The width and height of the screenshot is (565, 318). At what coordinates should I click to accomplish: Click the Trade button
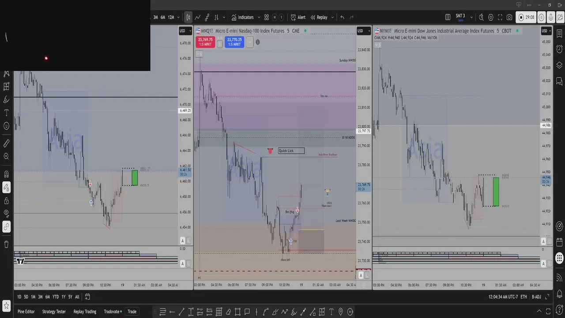[x=132, y=312]
